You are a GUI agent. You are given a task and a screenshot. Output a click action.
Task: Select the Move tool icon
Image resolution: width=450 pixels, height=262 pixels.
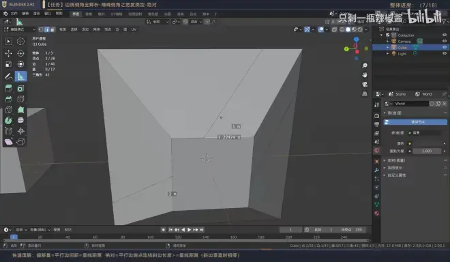[x=9, y=53]
